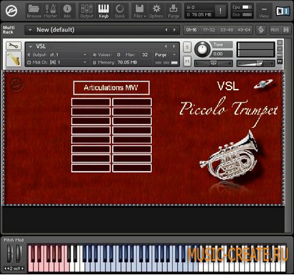Viewport: 294px width, 275px height.
Task: Click the Mod wheel
Action: click(x=18, y=254)
